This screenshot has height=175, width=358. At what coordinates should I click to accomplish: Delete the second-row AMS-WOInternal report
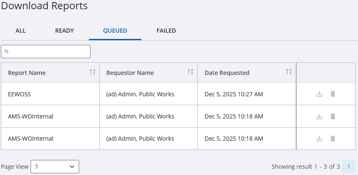click(333, 116)
